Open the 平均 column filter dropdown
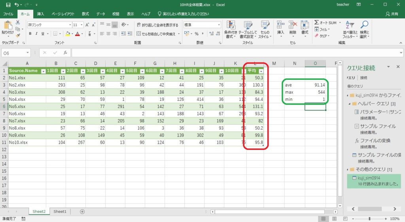The width and height of the screenshot is (405, 222). tap(261, 71)
